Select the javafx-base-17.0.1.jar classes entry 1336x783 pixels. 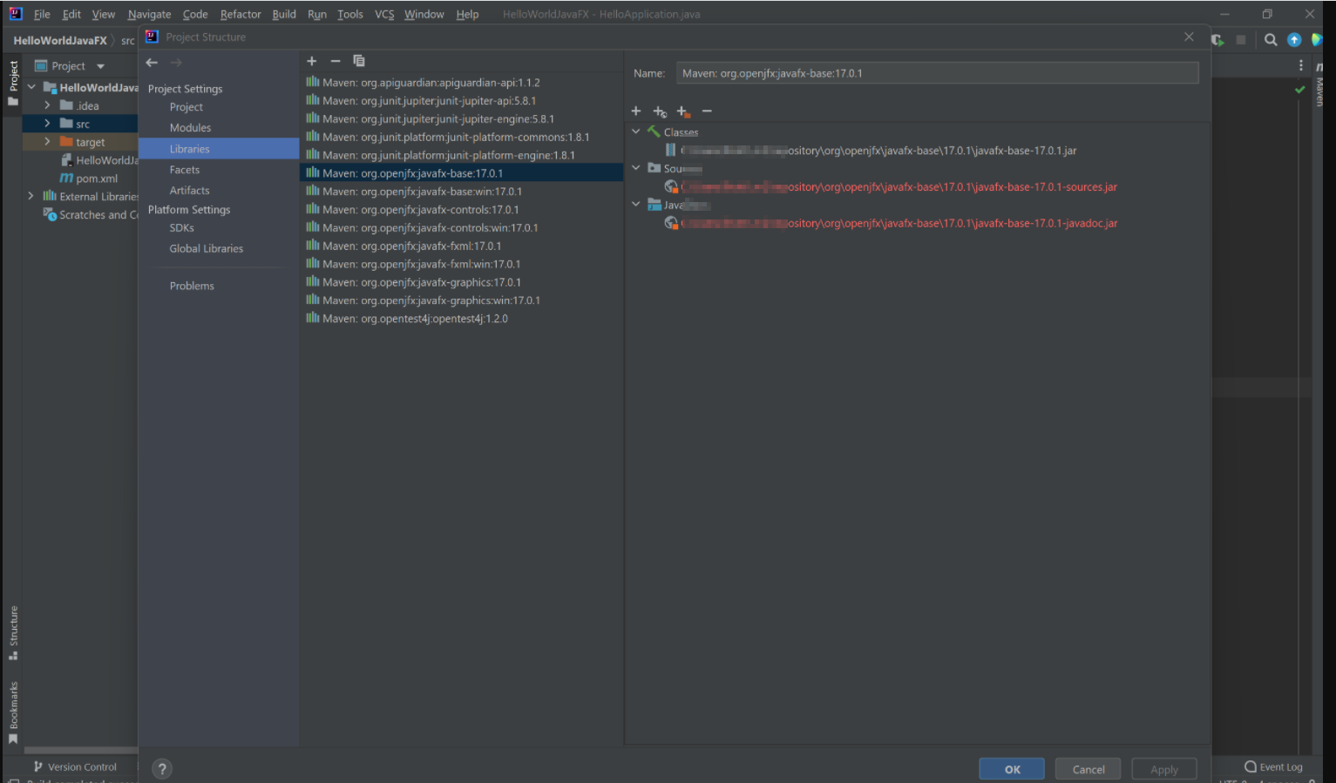click(871, 151)
